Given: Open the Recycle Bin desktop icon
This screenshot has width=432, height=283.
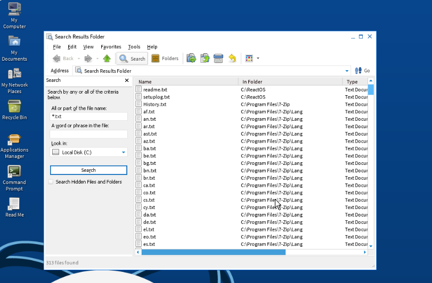Looking at the screenshot, I should 14,110.
